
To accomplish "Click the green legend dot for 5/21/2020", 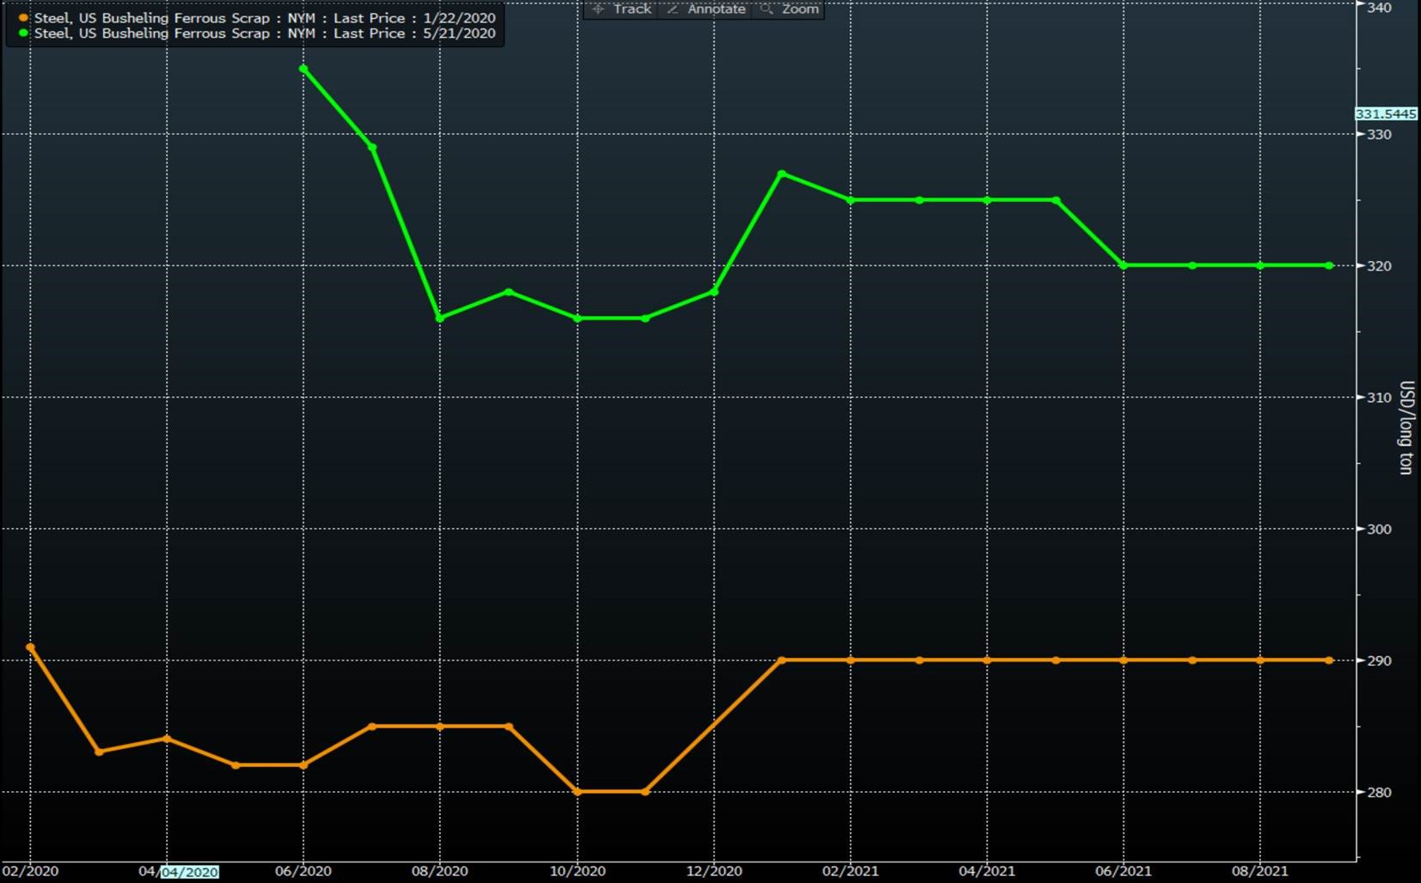I will 23,33.
